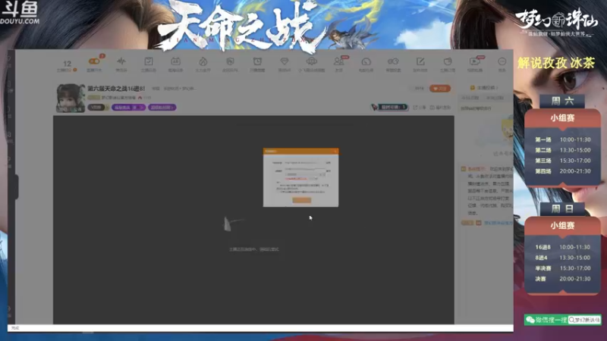Click the wallet-shaped icon in toolbar

point(448,61)
